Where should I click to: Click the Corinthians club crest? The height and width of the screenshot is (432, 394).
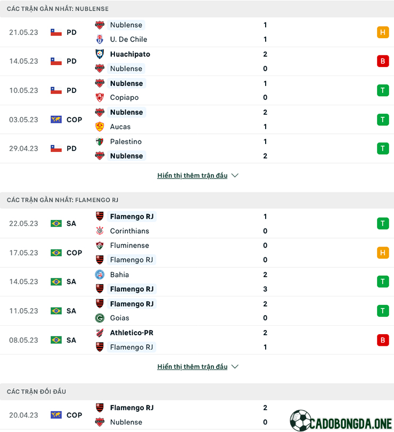tap(100, 231)
